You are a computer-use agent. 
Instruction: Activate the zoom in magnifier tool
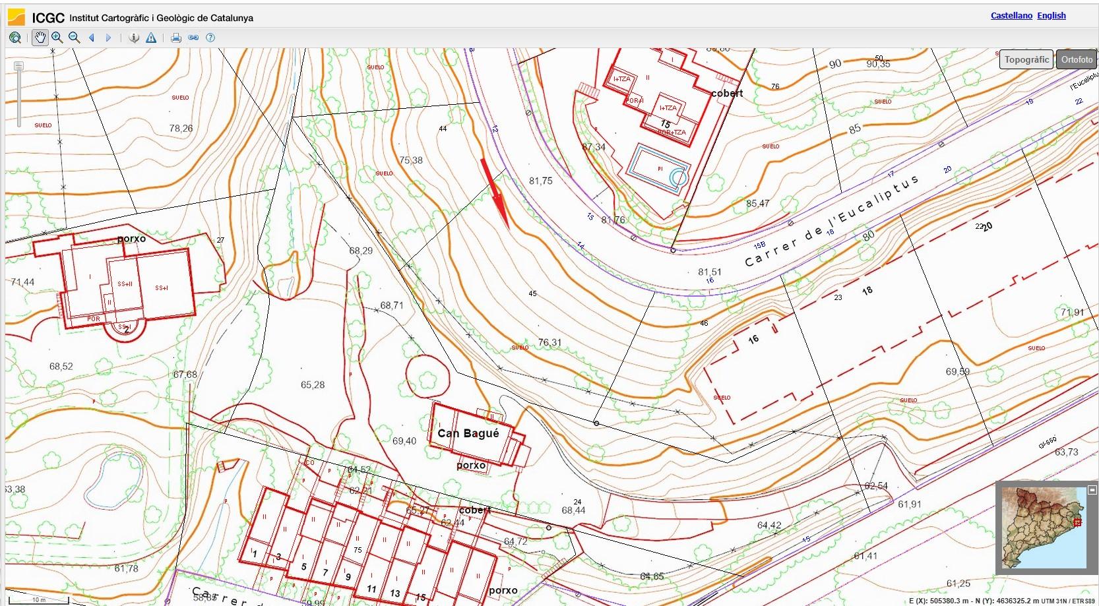point(57,38)
